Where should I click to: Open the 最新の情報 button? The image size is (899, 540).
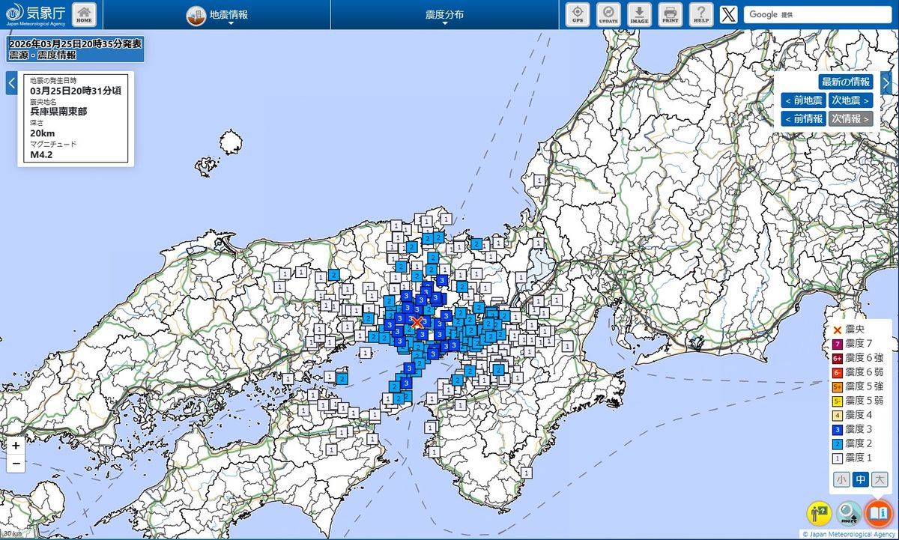[845, 81]
